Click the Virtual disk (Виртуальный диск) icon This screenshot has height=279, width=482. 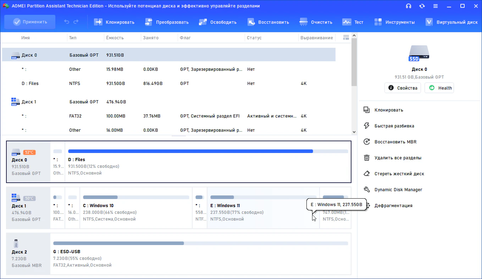tap(429, 22)
